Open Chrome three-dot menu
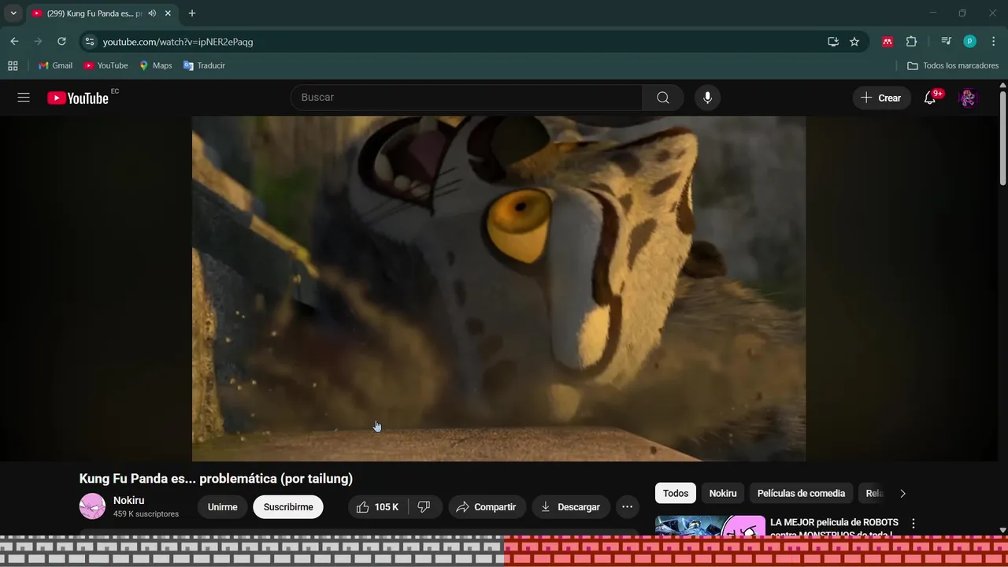Viewport: 1008px width, 567px height. tap(992, 42)
